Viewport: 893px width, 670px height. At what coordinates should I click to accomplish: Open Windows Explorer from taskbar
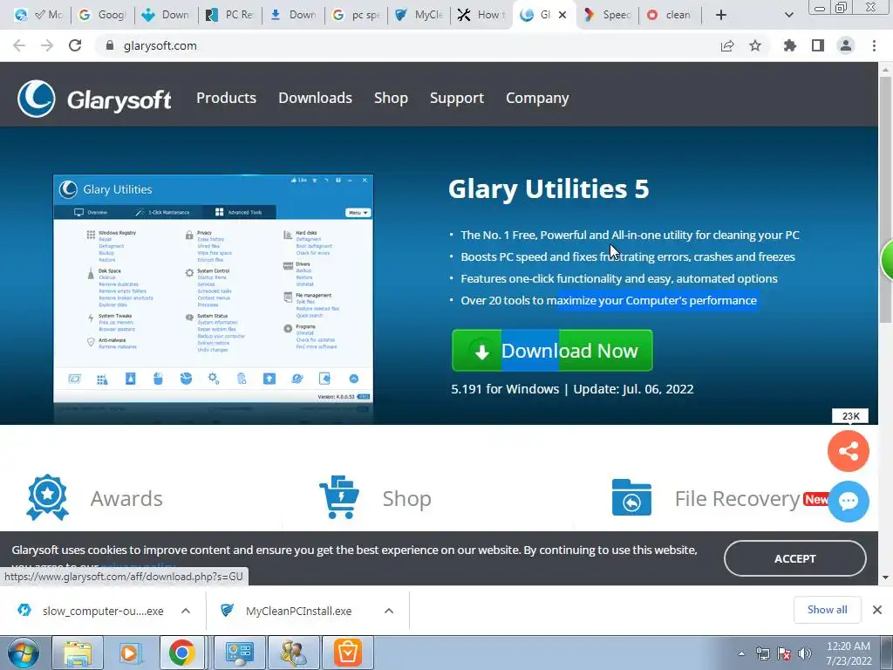(78, 653)
